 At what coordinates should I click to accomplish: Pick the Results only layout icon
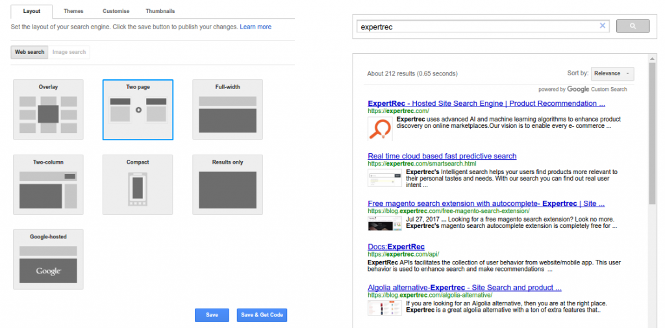tap(228, 184)
